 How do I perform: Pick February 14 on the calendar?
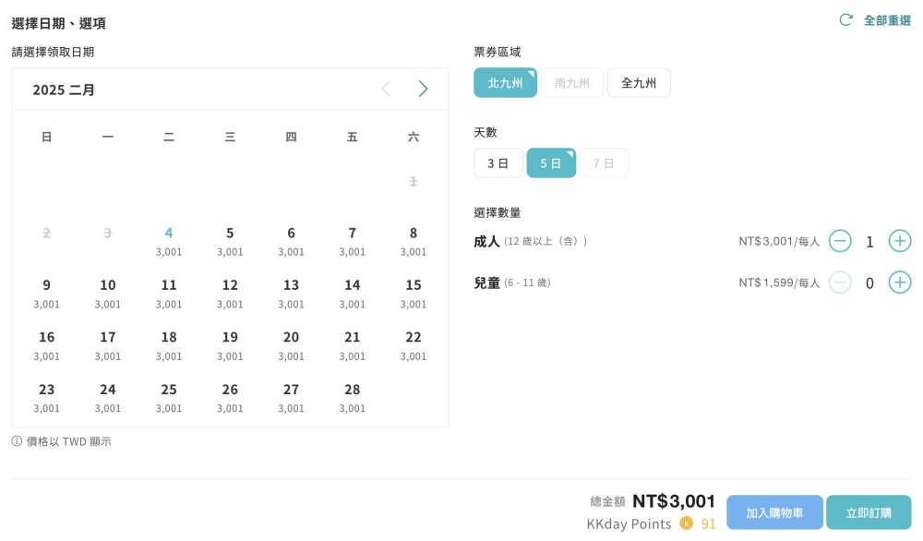pos(352,294)
